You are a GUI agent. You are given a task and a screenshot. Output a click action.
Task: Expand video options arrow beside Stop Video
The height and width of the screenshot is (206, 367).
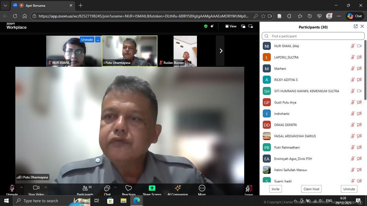tap(45, 187)
